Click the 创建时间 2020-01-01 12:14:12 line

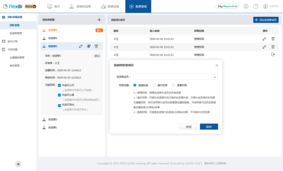pos(63,70)
